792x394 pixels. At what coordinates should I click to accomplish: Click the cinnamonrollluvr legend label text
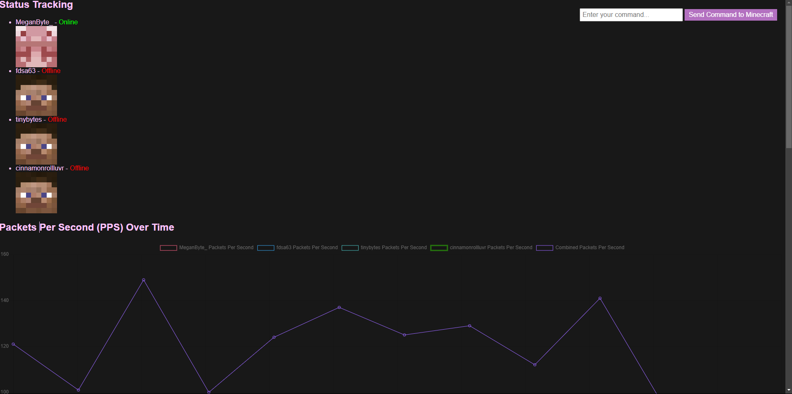coord(491,248)
